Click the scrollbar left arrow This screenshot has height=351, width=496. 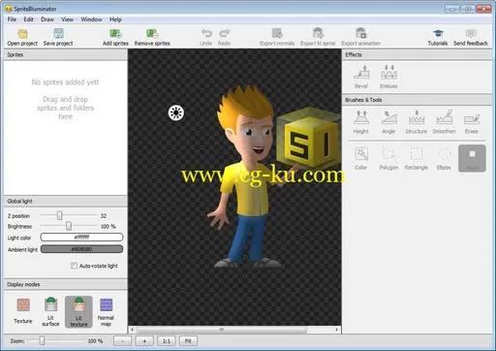click(132, 330)
